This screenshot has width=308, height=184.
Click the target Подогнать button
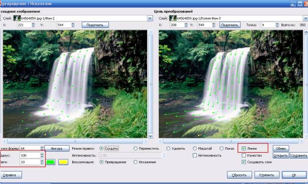230,25
